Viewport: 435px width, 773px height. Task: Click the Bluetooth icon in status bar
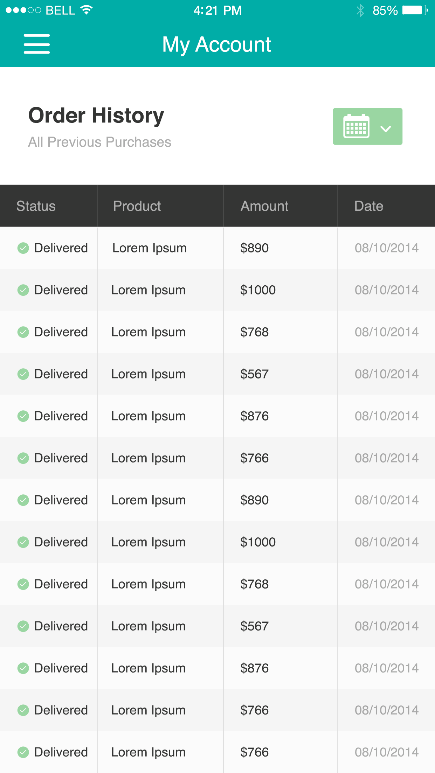click(360, 11)
